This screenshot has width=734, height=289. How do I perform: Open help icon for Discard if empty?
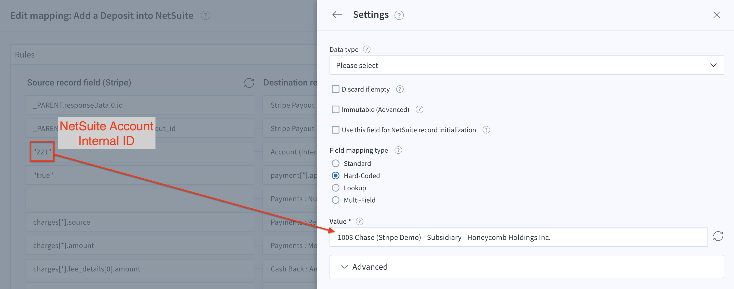pos(400,89)
